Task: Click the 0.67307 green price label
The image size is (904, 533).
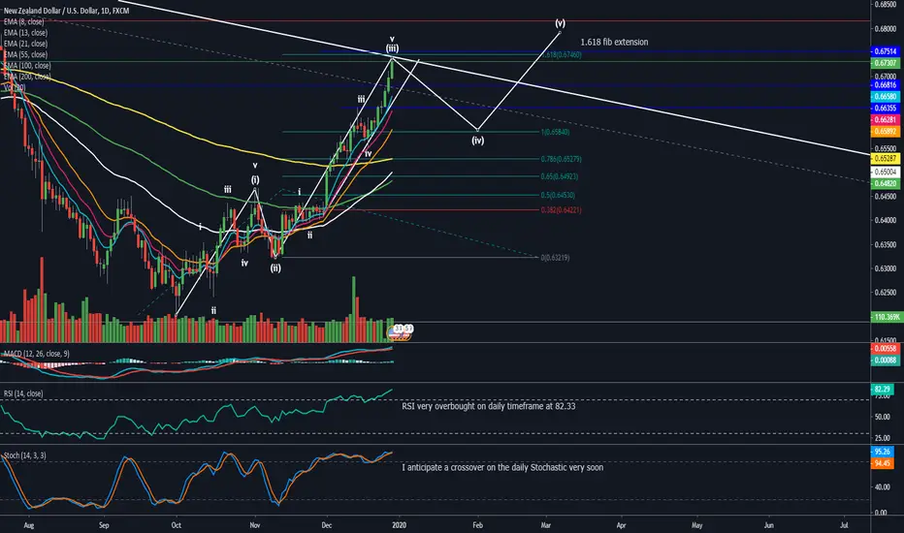Action: (885, 63)
